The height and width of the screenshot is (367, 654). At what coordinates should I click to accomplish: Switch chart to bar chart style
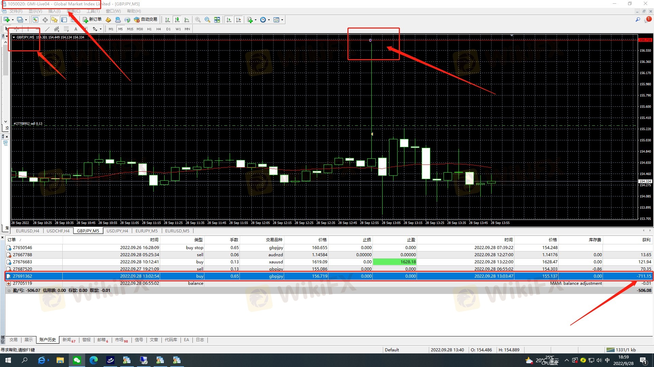(168, 20)
